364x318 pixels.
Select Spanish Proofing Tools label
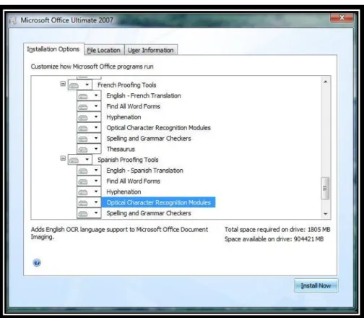(x=128, y=160)
